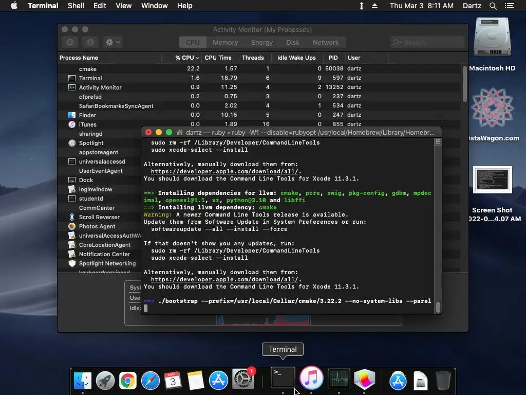This screenshot has width=526, height=395.
Task: Open Finder from the Dock
Action: [x=82, y=381]
